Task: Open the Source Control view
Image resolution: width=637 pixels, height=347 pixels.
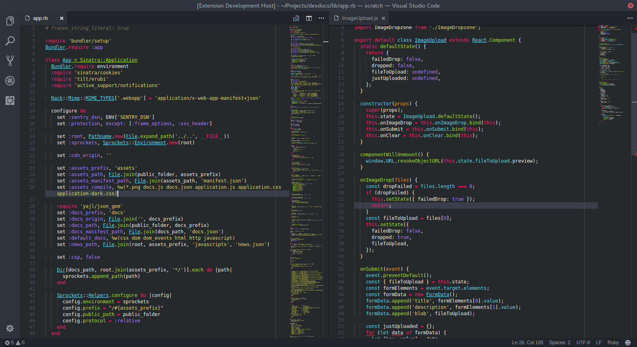Action: point(10,60)
